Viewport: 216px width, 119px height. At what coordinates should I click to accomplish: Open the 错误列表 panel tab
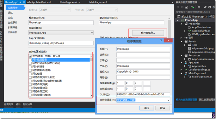pyautogui.click(x=9, y=104)
